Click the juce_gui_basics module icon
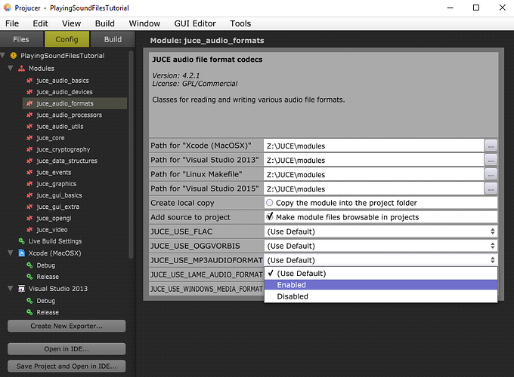The width and height of the screenshot is (514, 377). [x=29, y=195]
